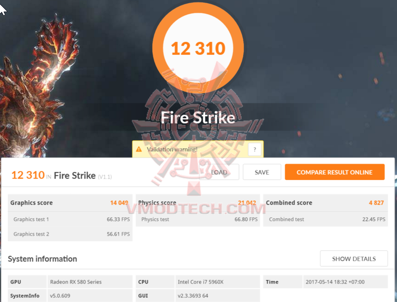The height and width of the screenshot is (302, 397).
Task: Open the validation warning question mark help
Action: point(255,149)
